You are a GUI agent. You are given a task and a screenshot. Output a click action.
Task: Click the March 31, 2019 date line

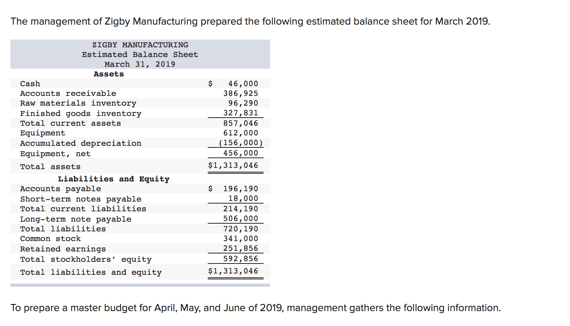(x=140, y=64)
